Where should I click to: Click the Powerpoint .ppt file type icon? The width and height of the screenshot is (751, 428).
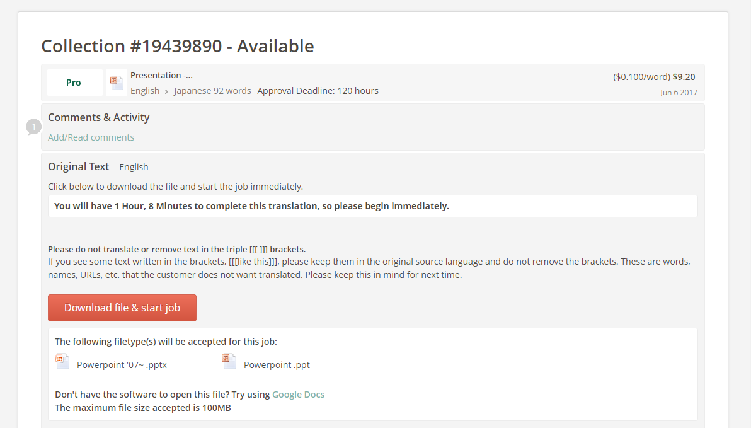pyautogui.click(x=229, y=361)
